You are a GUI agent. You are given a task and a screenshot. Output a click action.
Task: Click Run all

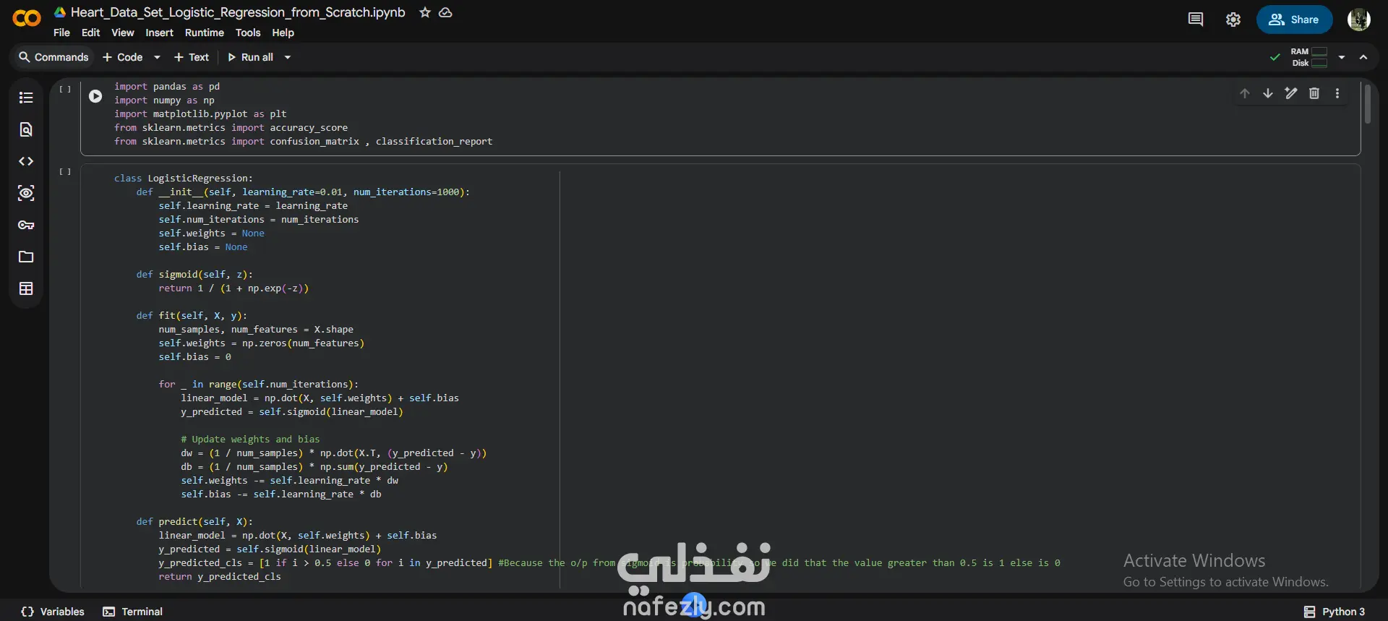click(250, 57)
